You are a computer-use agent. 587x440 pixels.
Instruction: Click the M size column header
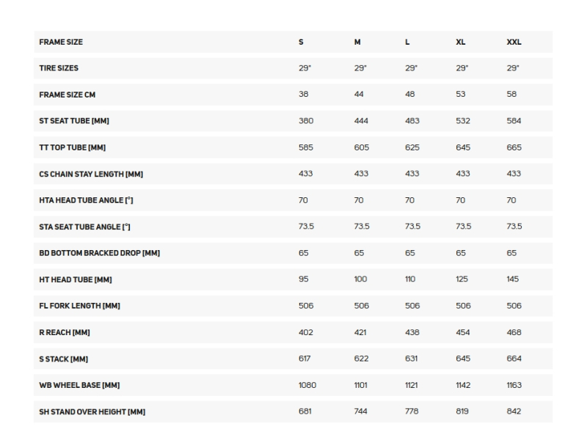(357, 42)
